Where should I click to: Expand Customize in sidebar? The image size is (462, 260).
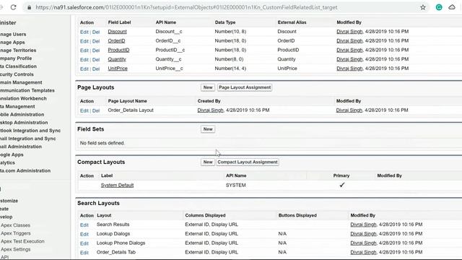tap(9, 201)
